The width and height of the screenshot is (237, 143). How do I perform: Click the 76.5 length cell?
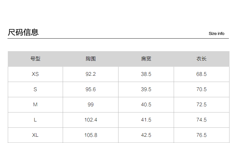tap(202, 135)
